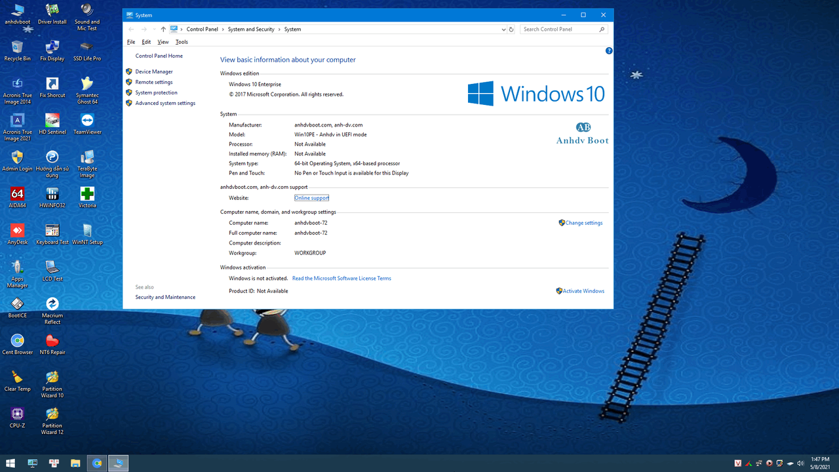
Task: Open WinNT Setup
Action: [87, 235]
